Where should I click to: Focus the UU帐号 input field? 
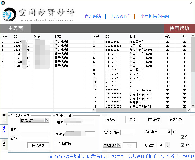coord(81,122)
